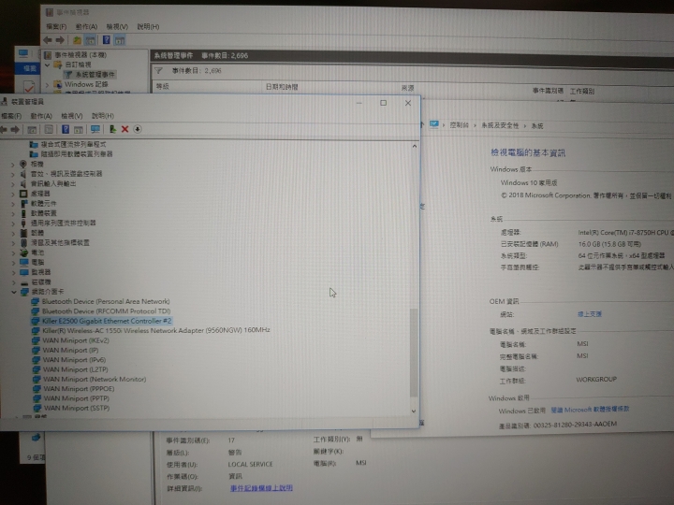
Task: Click the 複合式匯流排列舉程式 device icon
Action: (33, 144)
